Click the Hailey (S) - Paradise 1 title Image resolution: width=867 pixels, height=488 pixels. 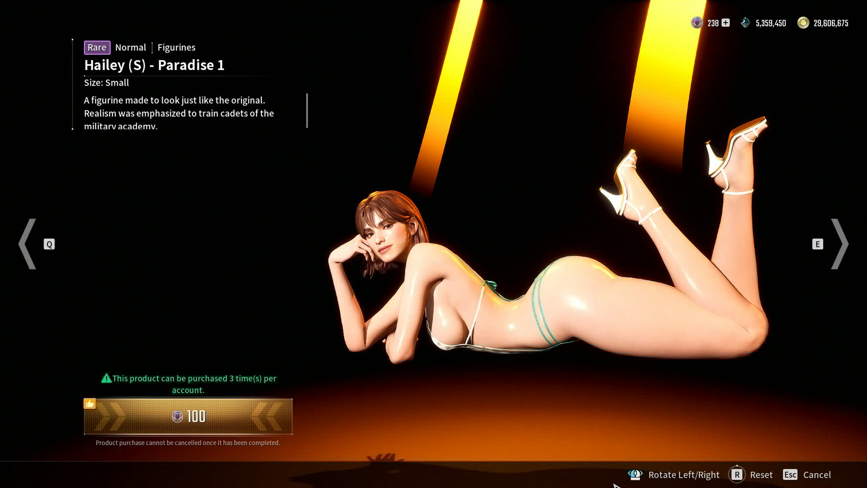154,65
